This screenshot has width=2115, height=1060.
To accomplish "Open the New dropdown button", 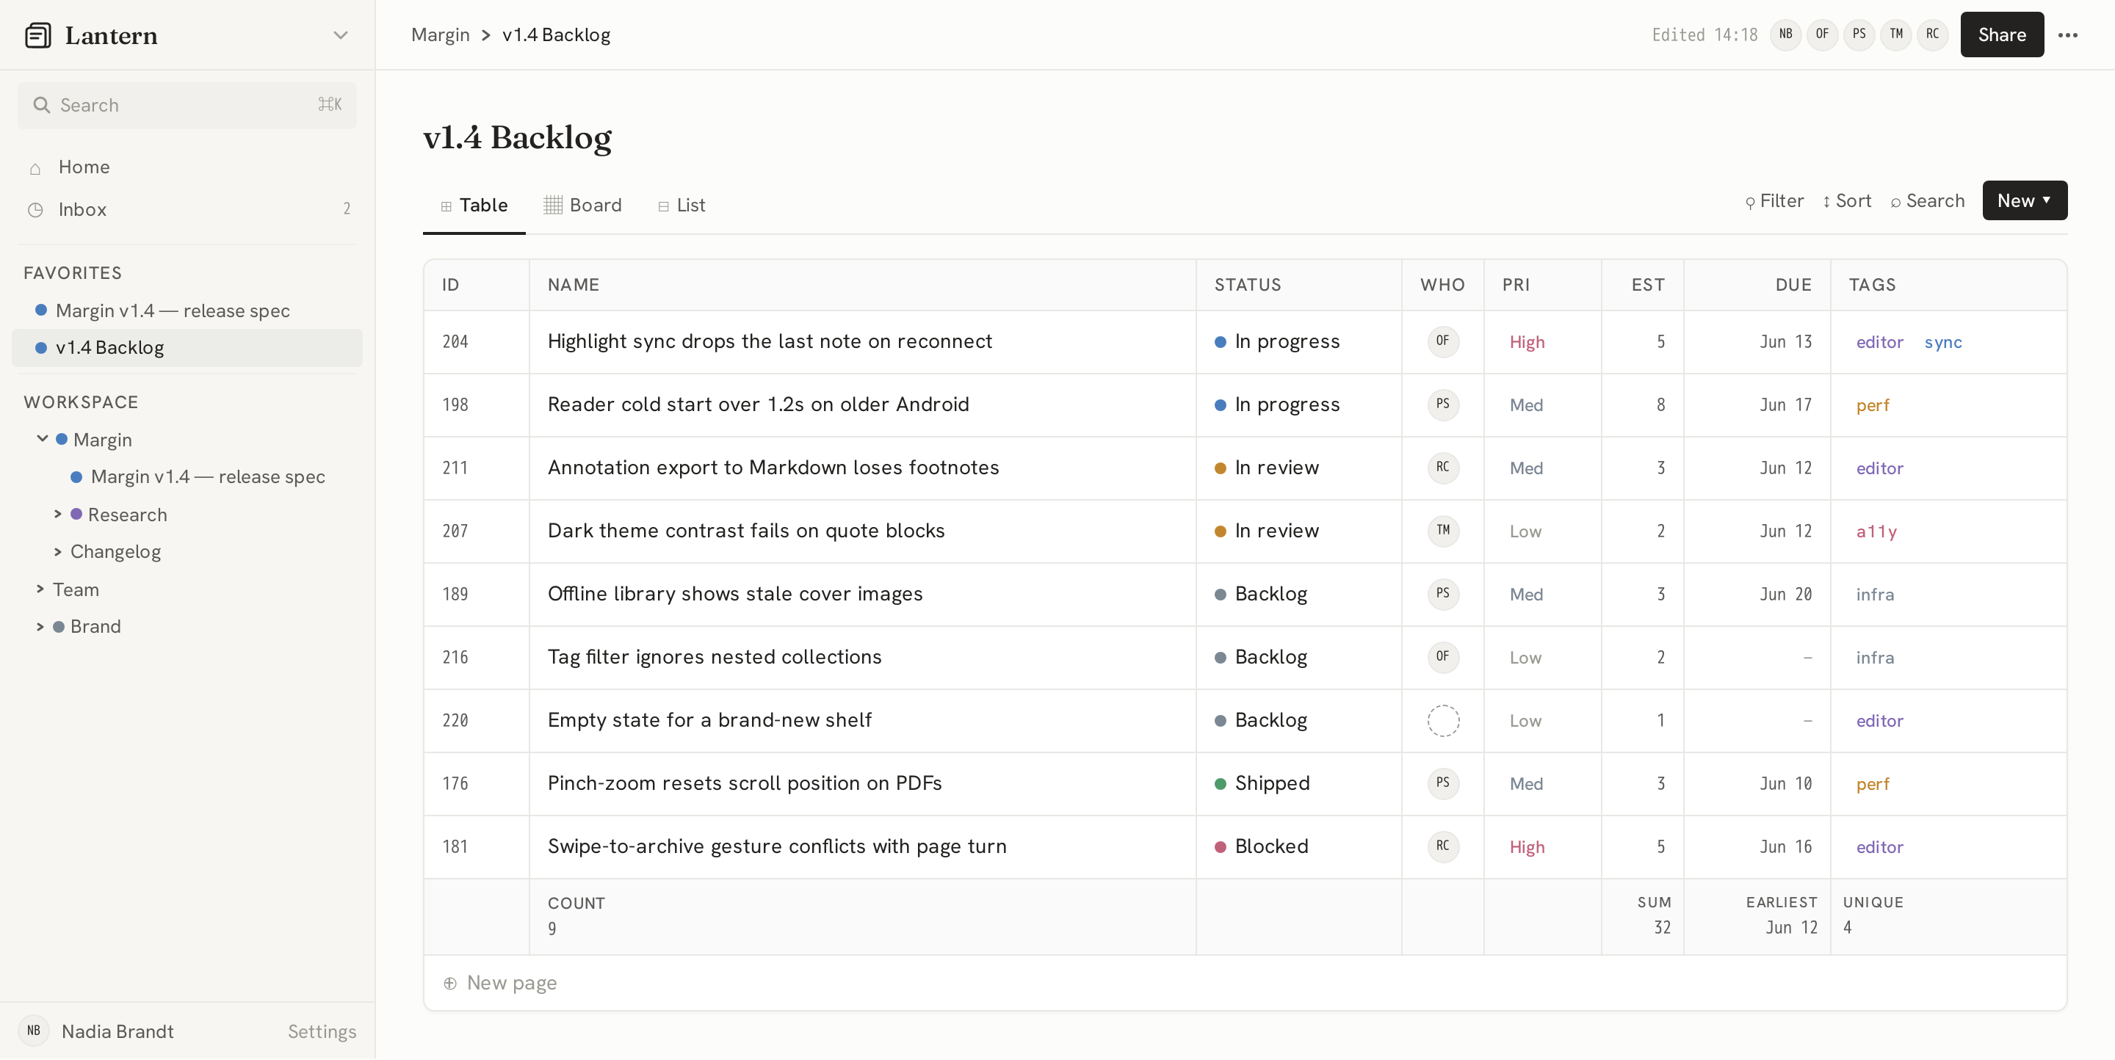I will (x=2025, y=201).
